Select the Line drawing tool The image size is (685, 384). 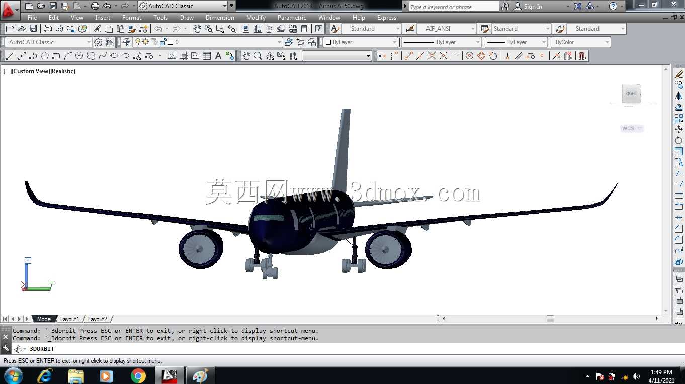(x=10, y=56)
